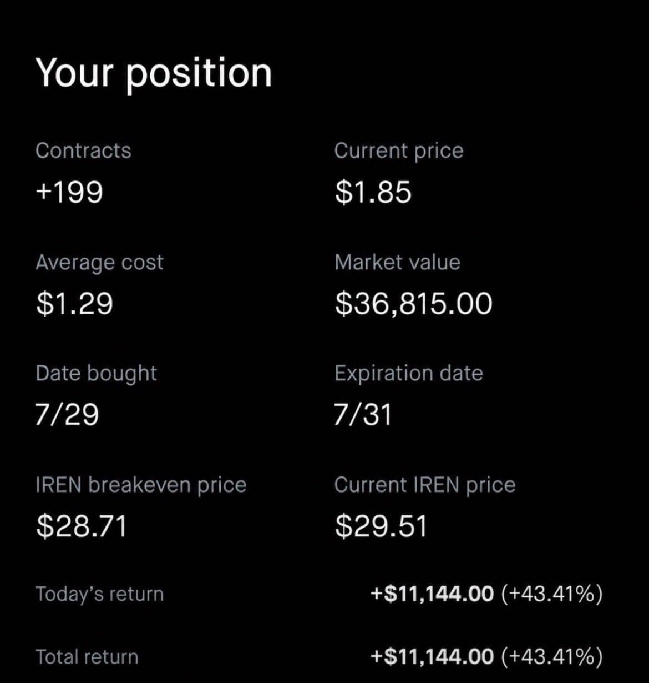Click the IREN breakeven price label

[141, 485]
